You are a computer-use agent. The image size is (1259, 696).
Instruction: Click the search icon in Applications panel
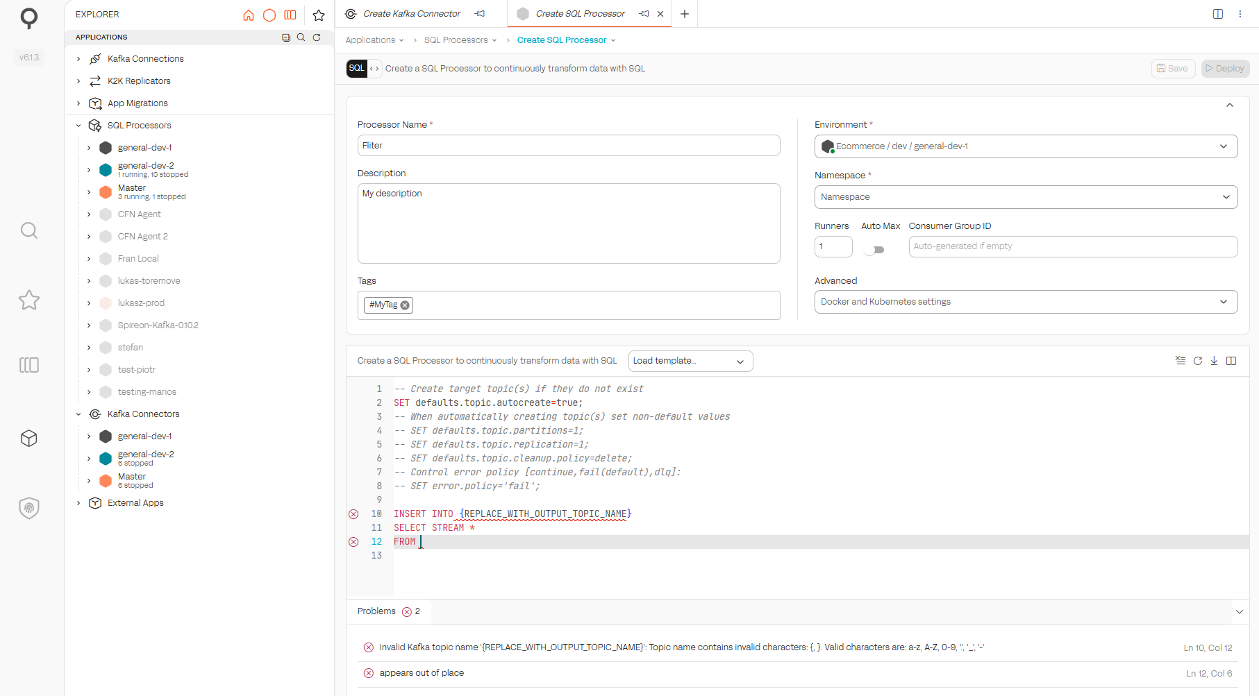pos(301,37)
